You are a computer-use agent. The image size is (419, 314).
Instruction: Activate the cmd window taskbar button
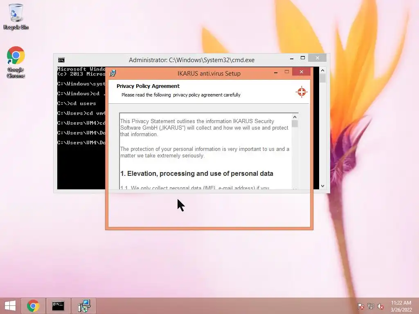58,306
